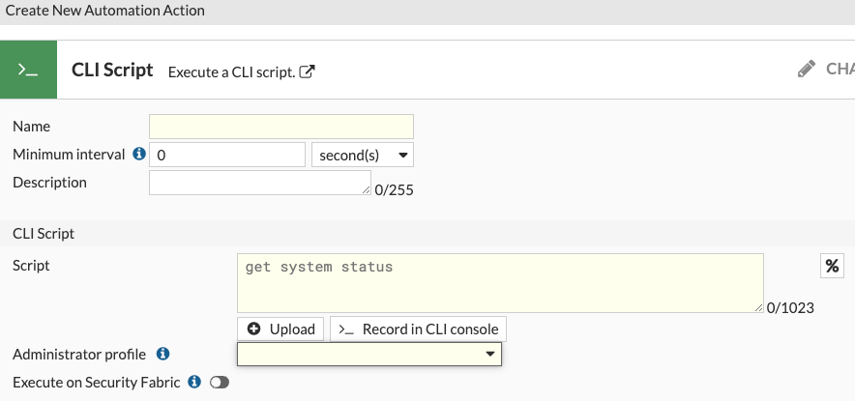855x401 pixels.
Task: Click the percent variable icon beside Script
Action: [831, 266]
